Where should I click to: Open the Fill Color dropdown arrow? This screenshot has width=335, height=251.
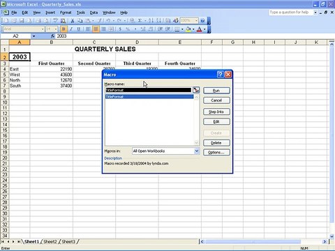tap(193, 29)
